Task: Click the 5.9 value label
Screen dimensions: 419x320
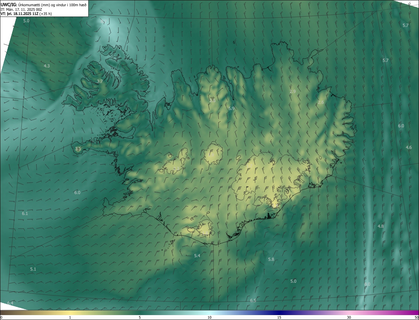Action: tap(231, 108)
